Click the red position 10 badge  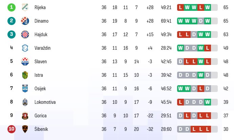[x=12, y=129]
